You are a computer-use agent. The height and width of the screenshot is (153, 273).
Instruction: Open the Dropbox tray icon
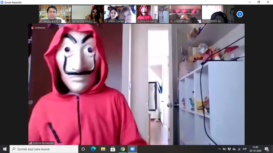coord(229,149)
